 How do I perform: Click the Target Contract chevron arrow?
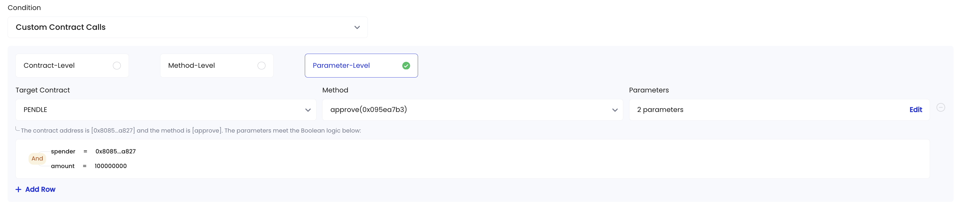point(308,110)
